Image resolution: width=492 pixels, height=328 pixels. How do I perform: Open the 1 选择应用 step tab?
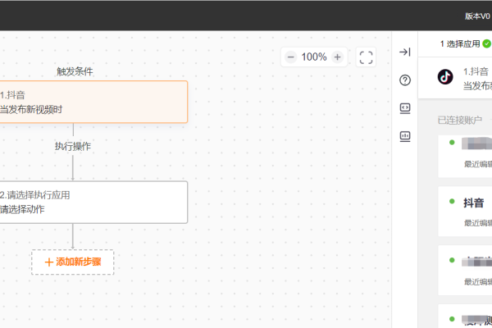click(463, 43)
